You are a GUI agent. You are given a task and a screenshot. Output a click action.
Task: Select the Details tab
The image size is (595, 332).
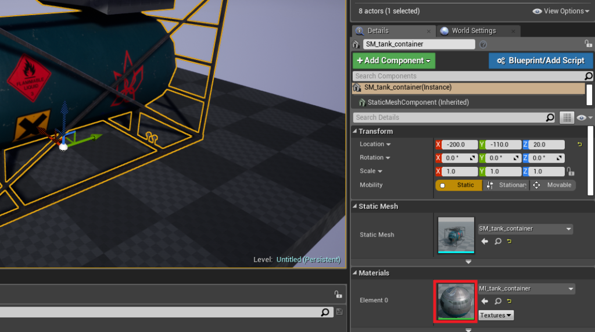pos(378,31)
